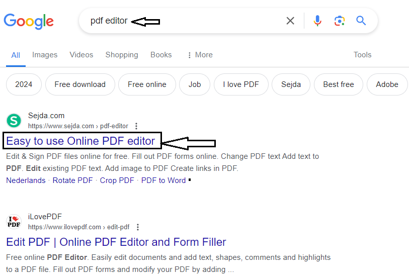Click the iLovePDF favicon

14,222
